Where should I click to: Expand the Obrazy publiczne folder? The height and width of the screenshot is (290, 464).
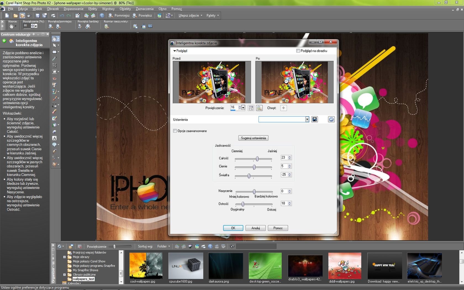click(64, 275)
